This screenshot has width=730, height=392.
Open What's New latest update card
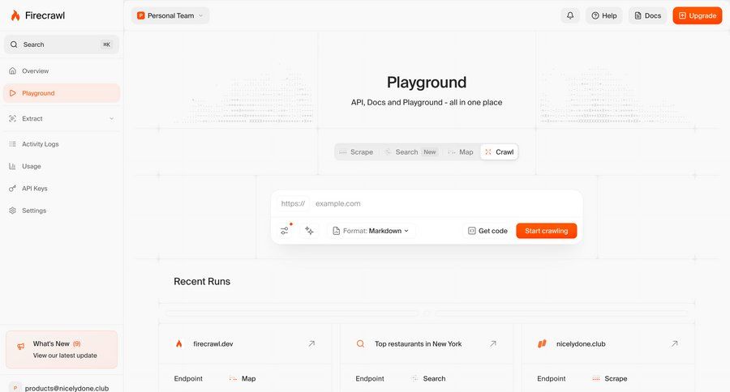pos(62,350)
